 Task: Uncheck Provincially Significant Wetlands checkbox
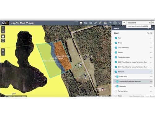click(117, 81)
